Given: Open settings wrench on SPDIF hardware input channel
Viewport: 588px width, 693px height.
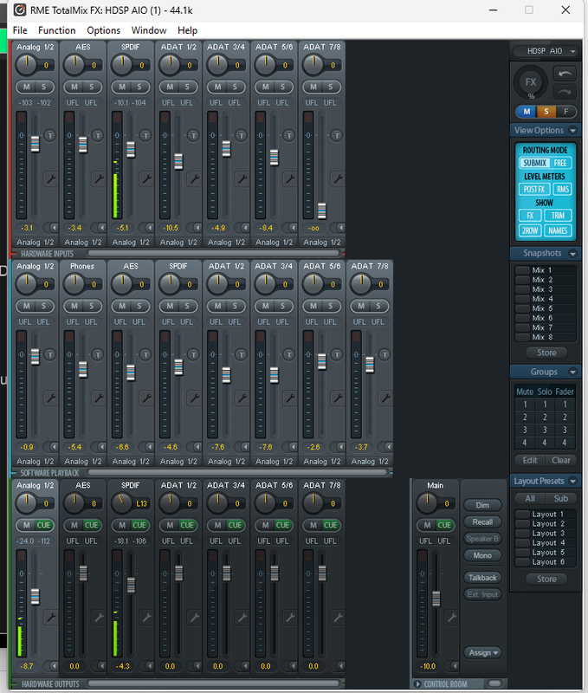Looking at the screenshot, I should [146, 179].
